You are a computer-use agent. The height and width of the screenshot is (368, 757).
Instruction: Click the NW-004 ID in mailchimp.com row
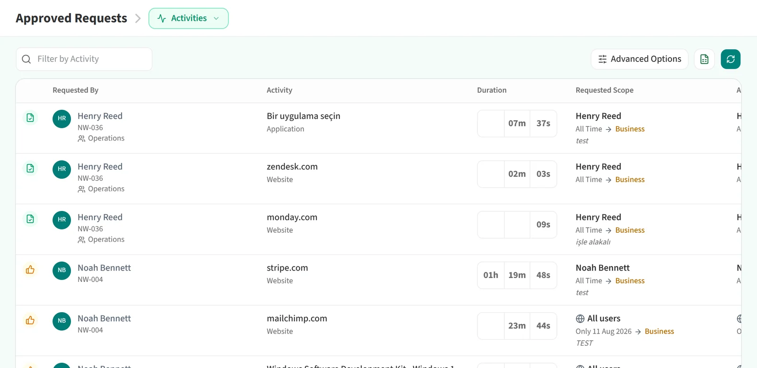tap(90, 330)
